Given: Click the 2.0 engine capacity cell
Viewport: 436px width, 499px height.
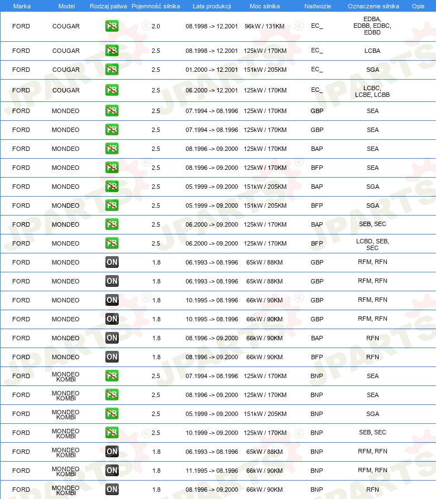Looking at the screenshot, I should (156, 26).
